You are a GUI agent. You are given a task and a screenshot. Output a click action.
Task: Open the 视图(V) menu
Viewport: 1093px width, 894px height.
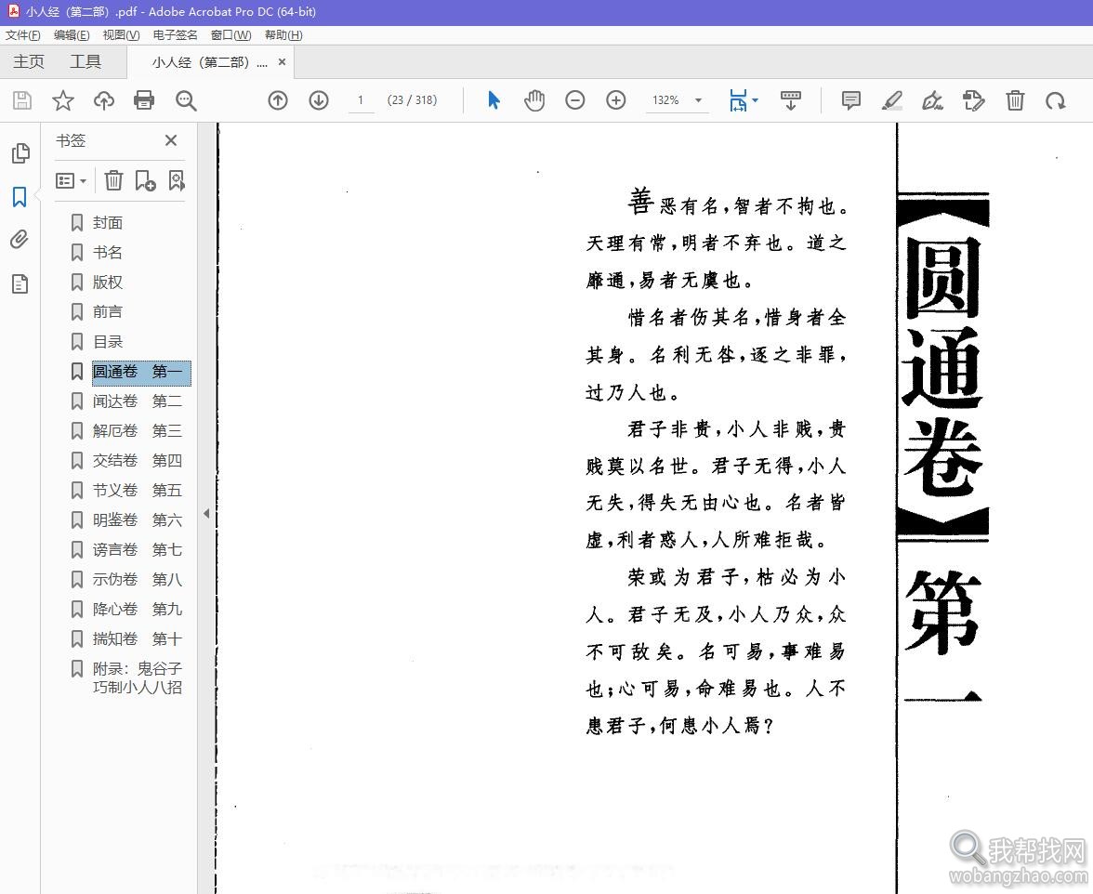click(x=121, y=34)
